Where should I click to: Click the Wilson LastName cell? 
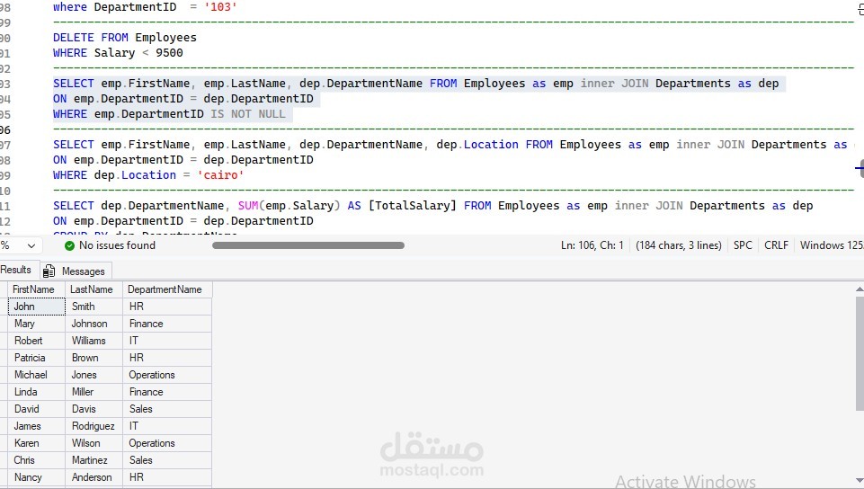click(x=94, y=443)
